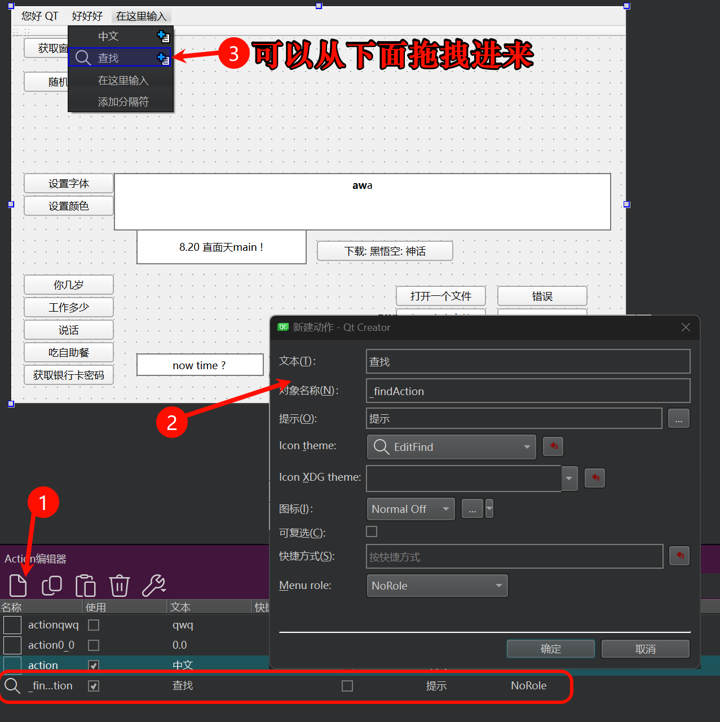Image resolution: width=720 pixels, height=722 pixels.
Task: Select the 查找 menu entry
Action: pyautogui.click(x=108, y=58)
